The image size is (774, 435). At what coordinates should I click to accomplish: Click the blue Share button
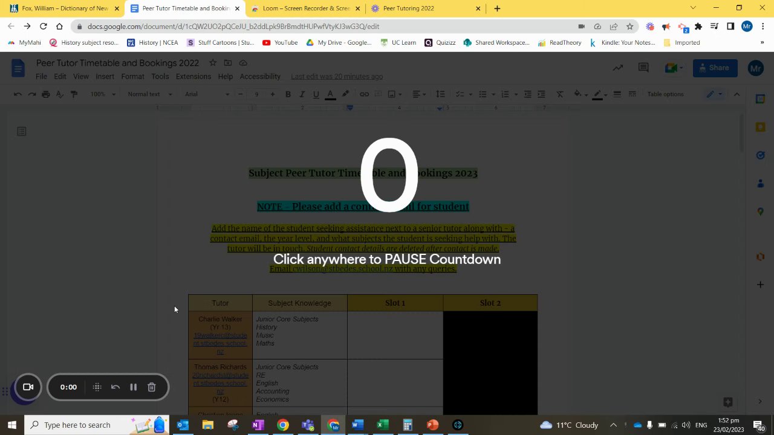coord(715,68)
